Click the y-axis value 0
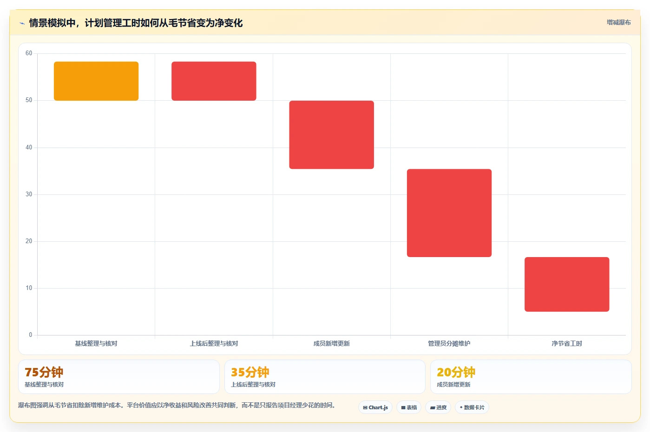Image resolution: width=650 pixels, height=432 pixels. (x=31, y=335)
